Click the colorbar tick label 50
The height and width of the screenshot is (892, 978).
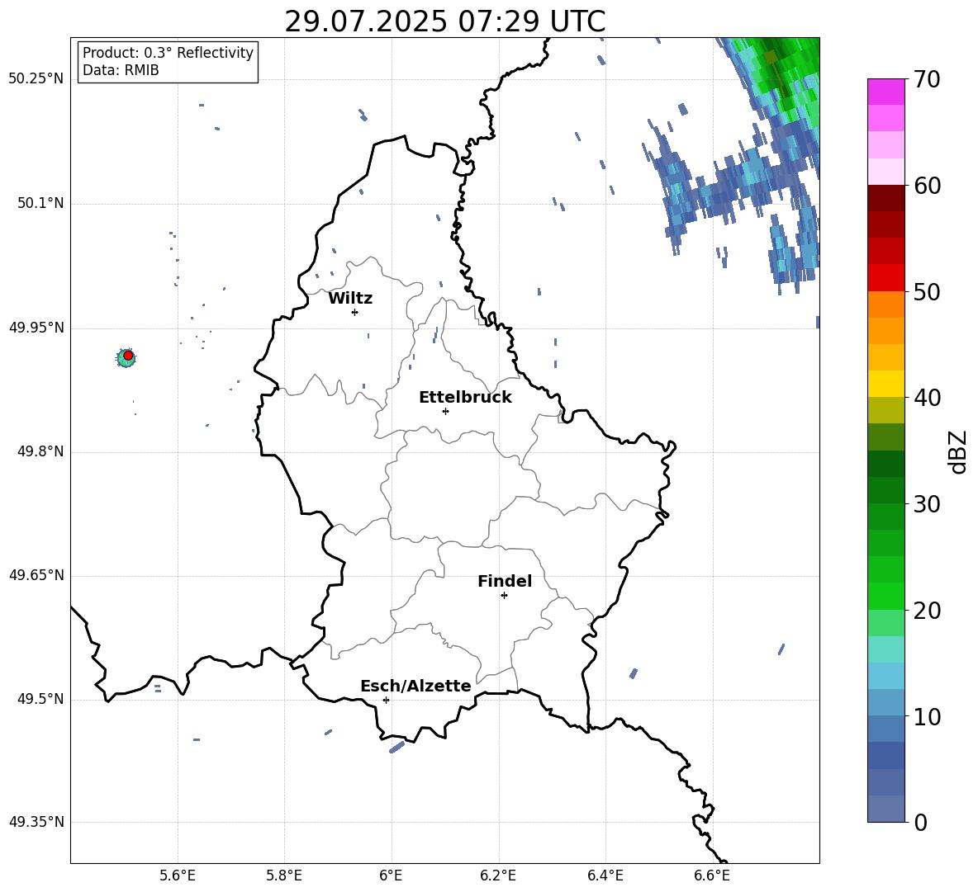(x=927, y=291)
